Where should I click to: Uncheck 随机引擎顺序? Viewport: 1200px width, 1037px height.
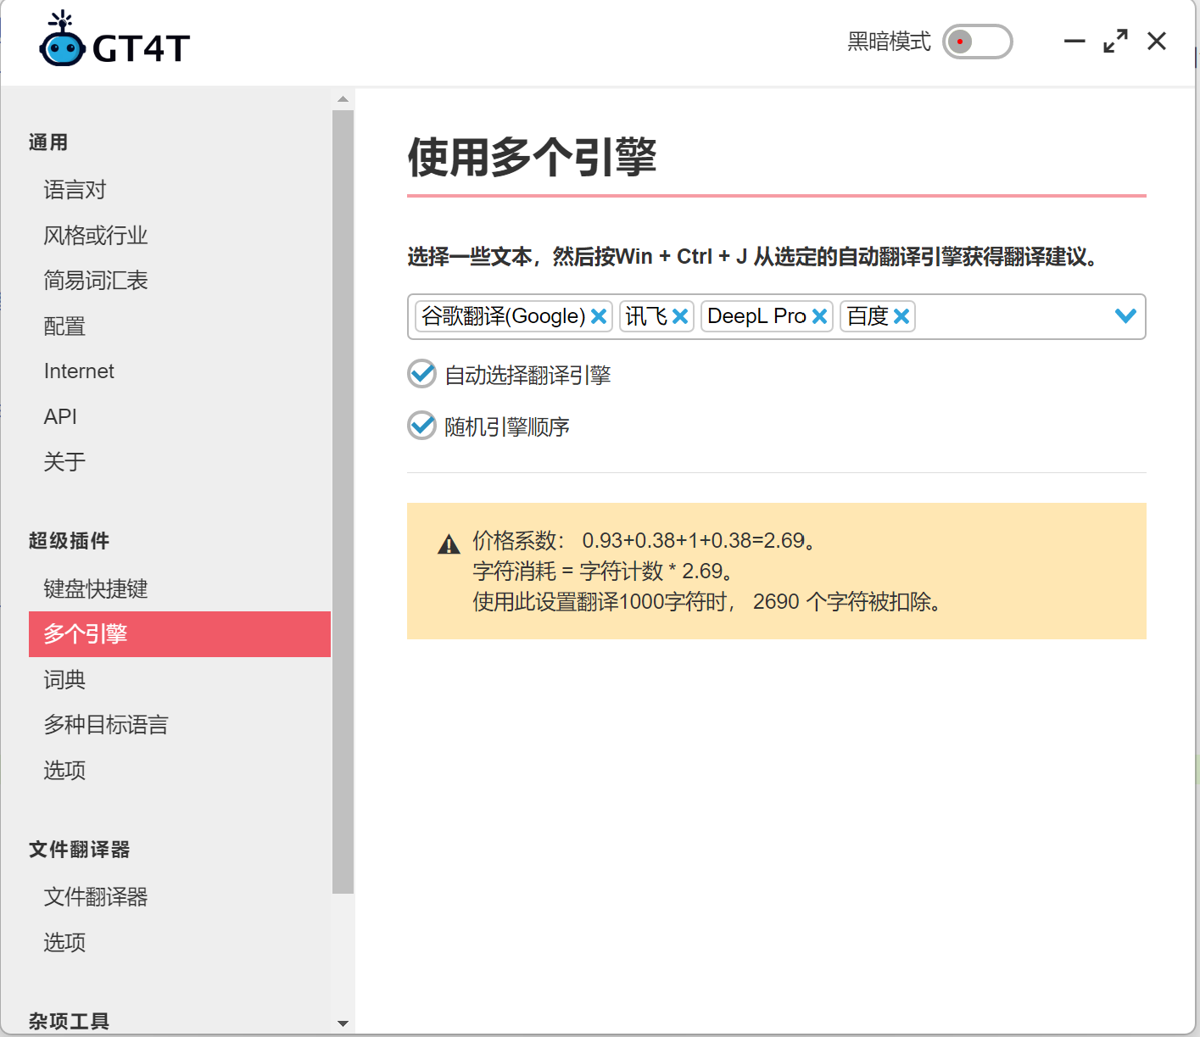click(x=421, y=426)
